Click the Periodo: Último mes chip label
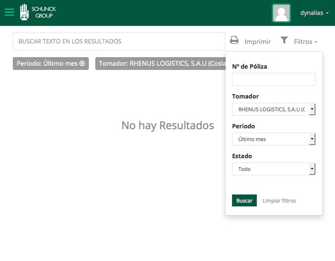 tap(47, 64)
